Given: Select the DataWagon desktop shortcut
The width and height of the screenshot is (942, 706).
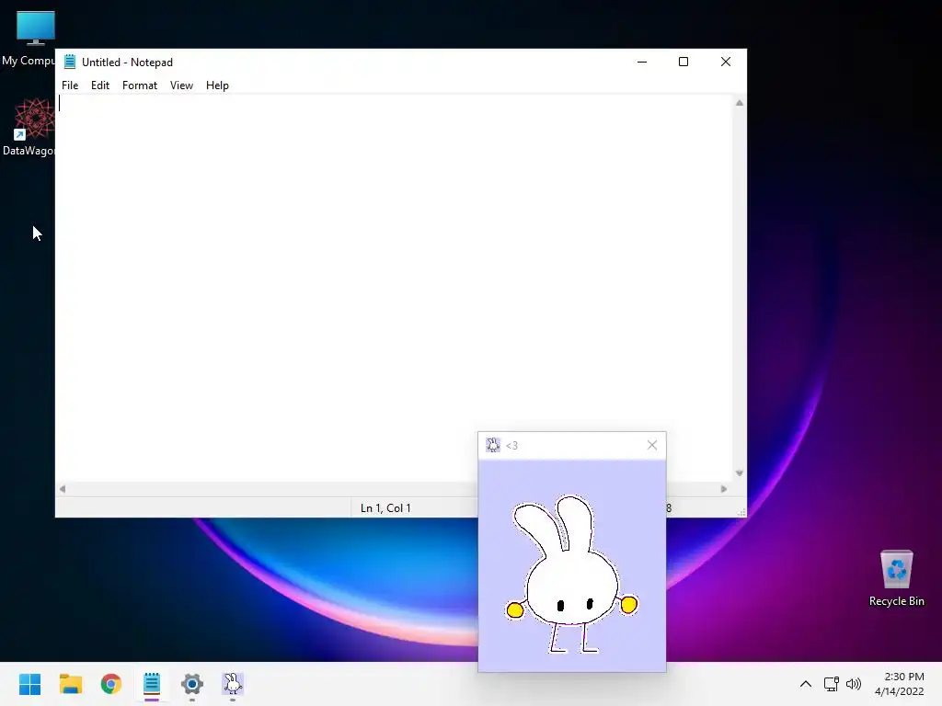Looking at the screenshot, I should (x=29, y=127).
